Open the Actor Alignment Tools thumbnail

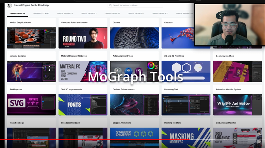tap(134, 72)
